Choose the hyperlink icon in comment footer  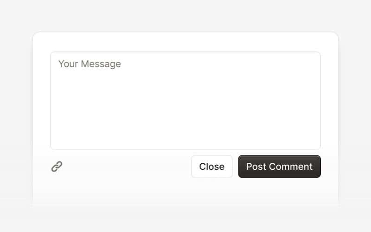pyautogui.click(x=57, y=167)
